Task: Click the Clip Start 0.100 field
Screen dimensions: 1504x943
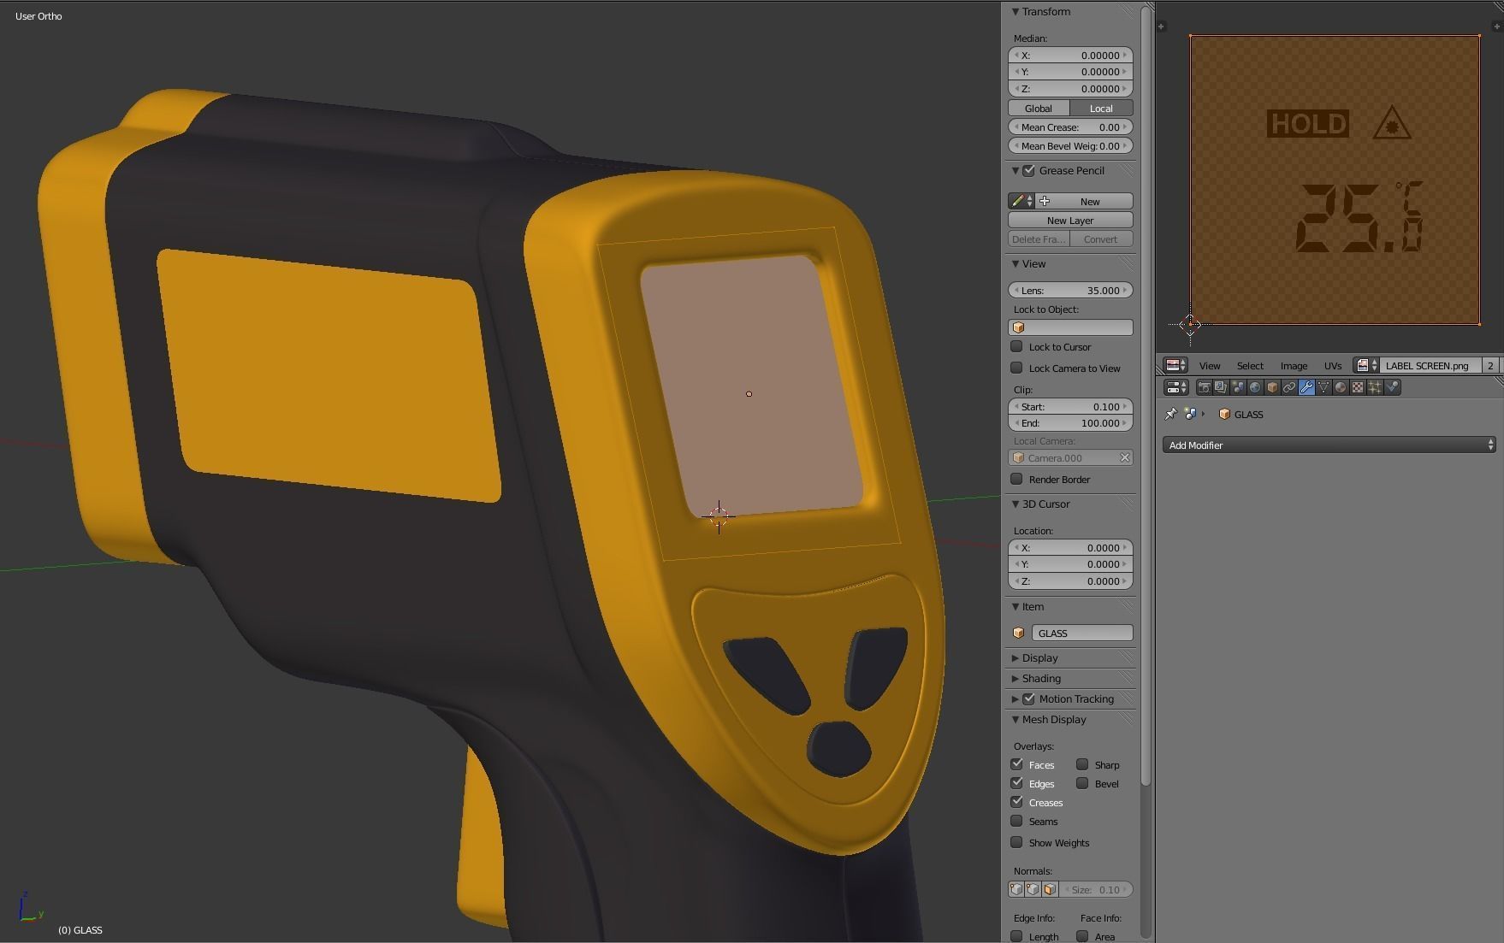Action: coord(1070,406)
